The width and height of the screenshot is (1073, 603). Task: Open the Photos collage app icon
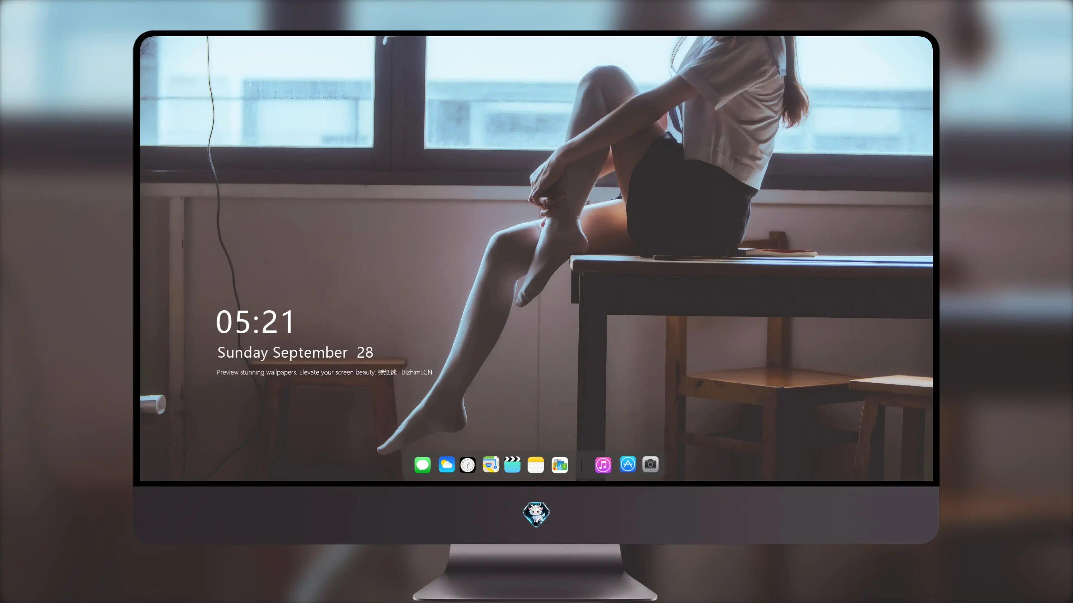pyautogui.click(x=560, y=465)
